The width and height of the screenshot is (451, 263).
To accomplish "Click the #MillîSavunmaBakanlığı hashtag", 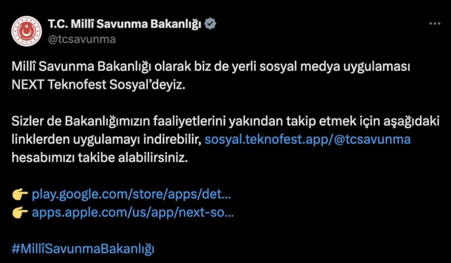I will [83, 249].
